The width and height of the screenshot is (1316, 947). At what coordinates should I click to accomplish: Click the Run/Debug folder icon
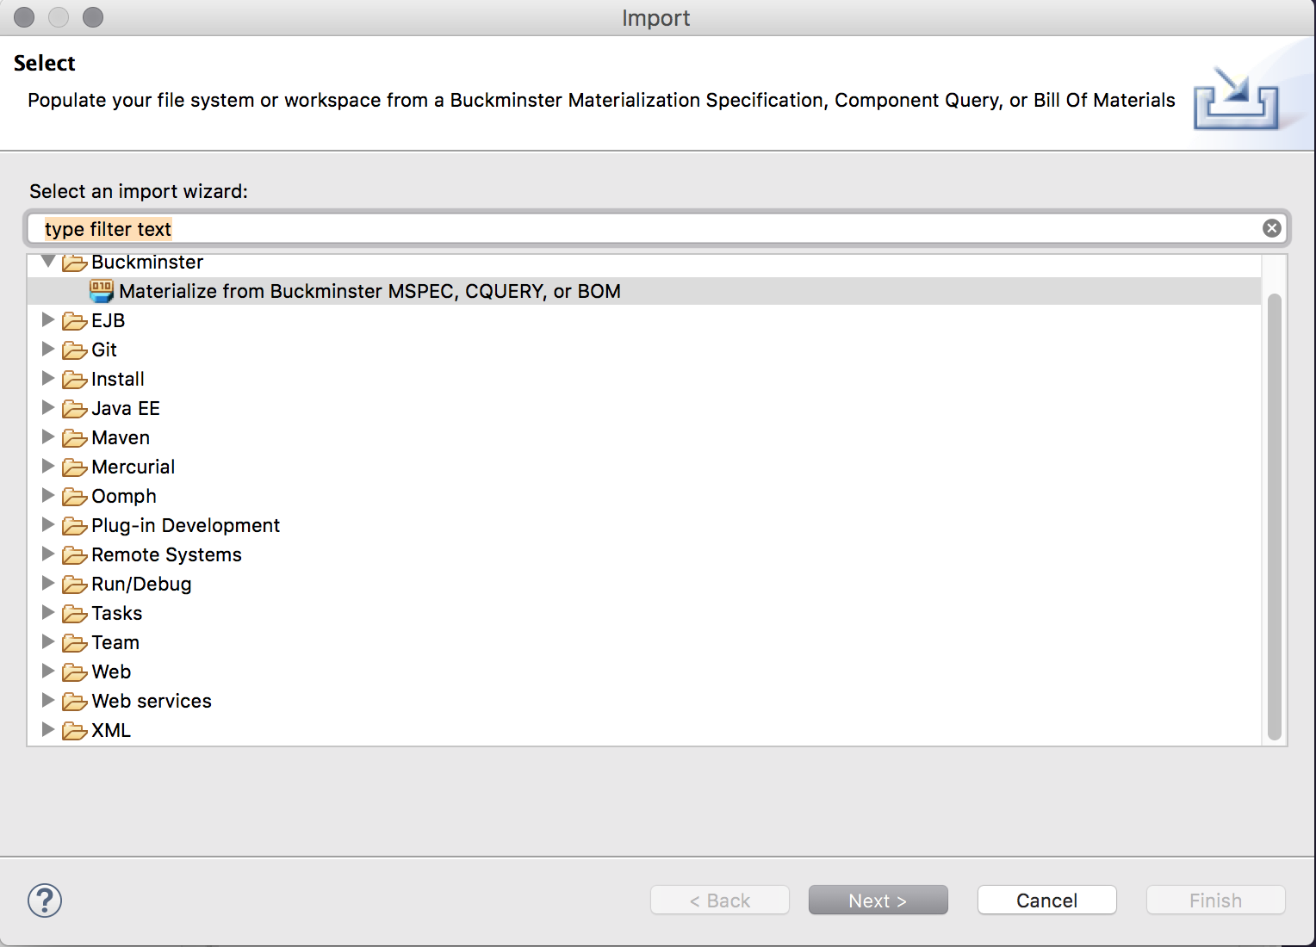pos(75,585)
